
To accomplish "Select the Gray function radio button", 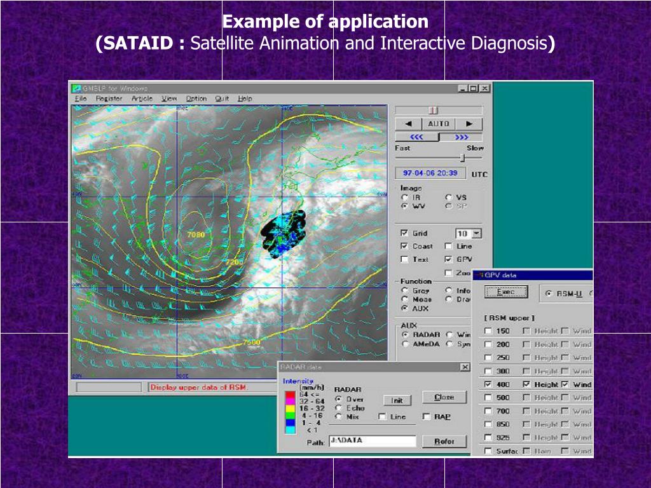I will click(405, 290).
